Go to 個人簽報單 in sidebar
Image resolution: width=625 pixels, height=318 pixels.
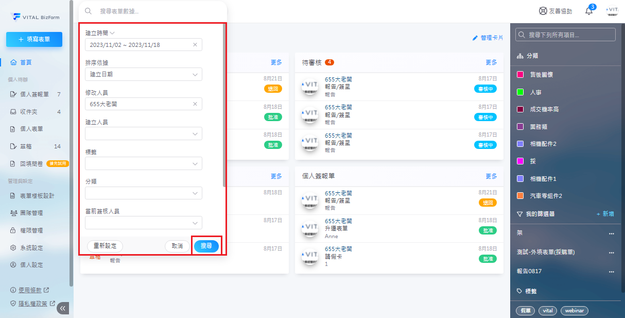click(x=34, y=94)
